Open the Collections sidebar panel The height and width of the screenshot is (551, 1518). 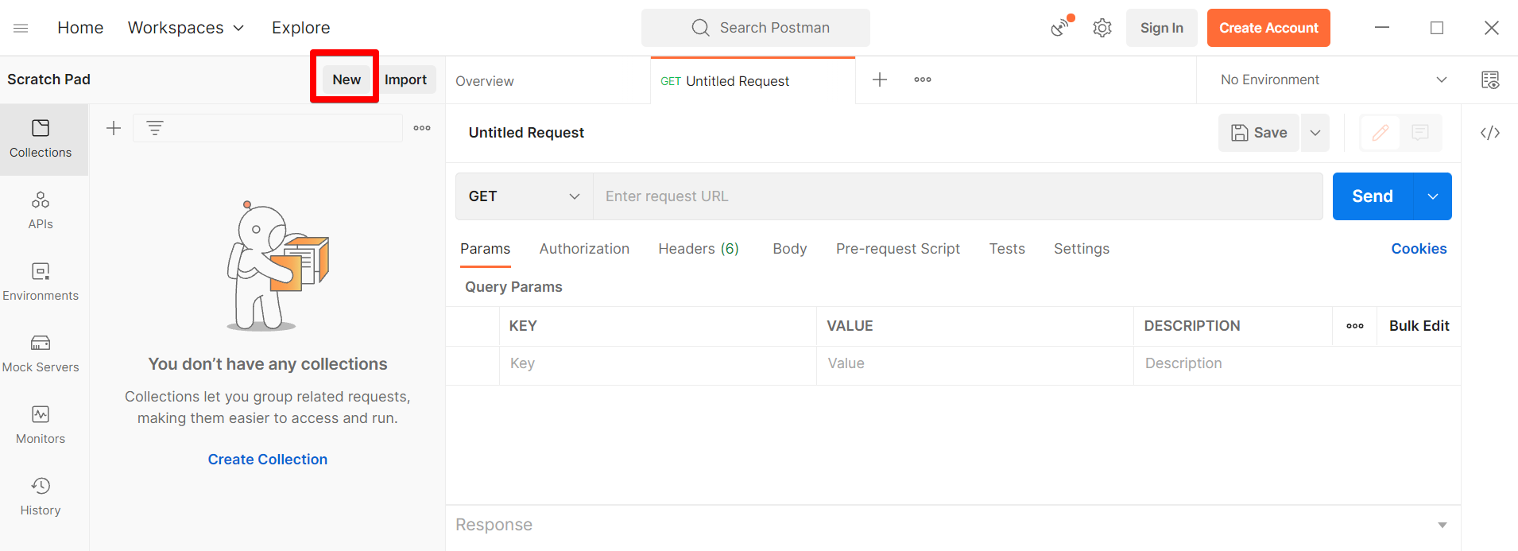tap(41, 139)
